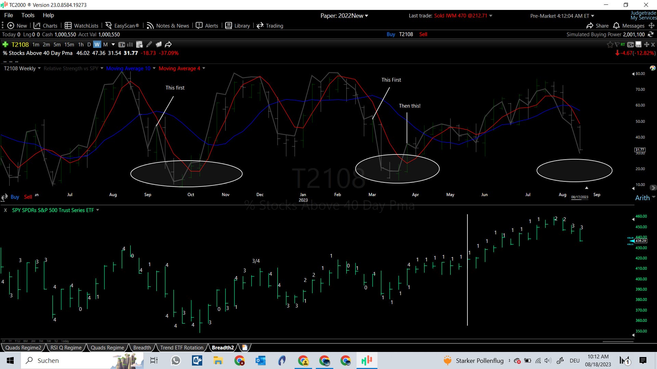Image resolution: width=657 pixels, height=369 pixels.
Task: Click the refresh icon beside Simulated Buying Power
Action: coord(650,34)
